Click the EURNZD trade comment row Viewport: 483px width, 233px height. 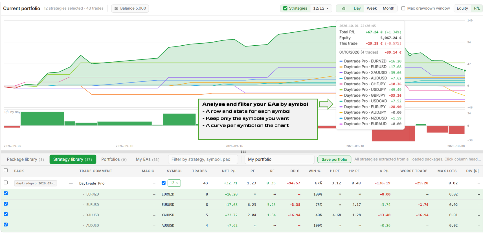pyautogui.click(x=93, y=194)
